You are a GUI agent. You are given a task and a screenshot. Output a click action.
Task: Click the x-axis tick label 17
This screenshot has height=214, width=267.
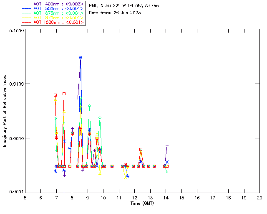click(x=213, y=198)
